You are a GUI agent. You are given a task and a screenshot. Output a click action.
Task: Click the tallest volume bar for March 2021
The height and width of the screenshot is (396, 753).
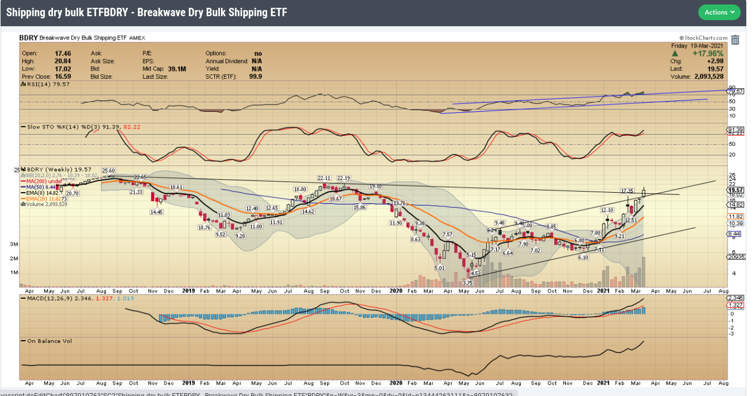[644, 272]
